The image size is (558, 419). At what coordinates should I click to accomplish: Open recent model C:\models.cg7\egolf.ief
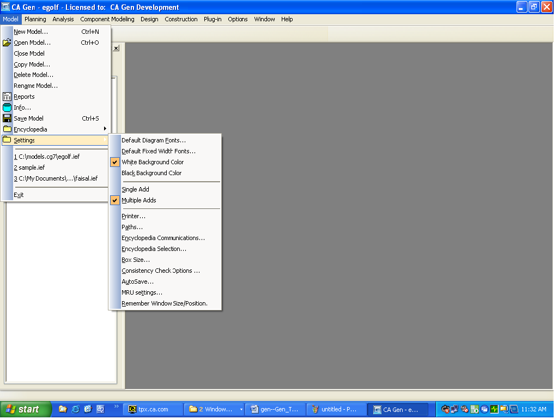[47, 157]
